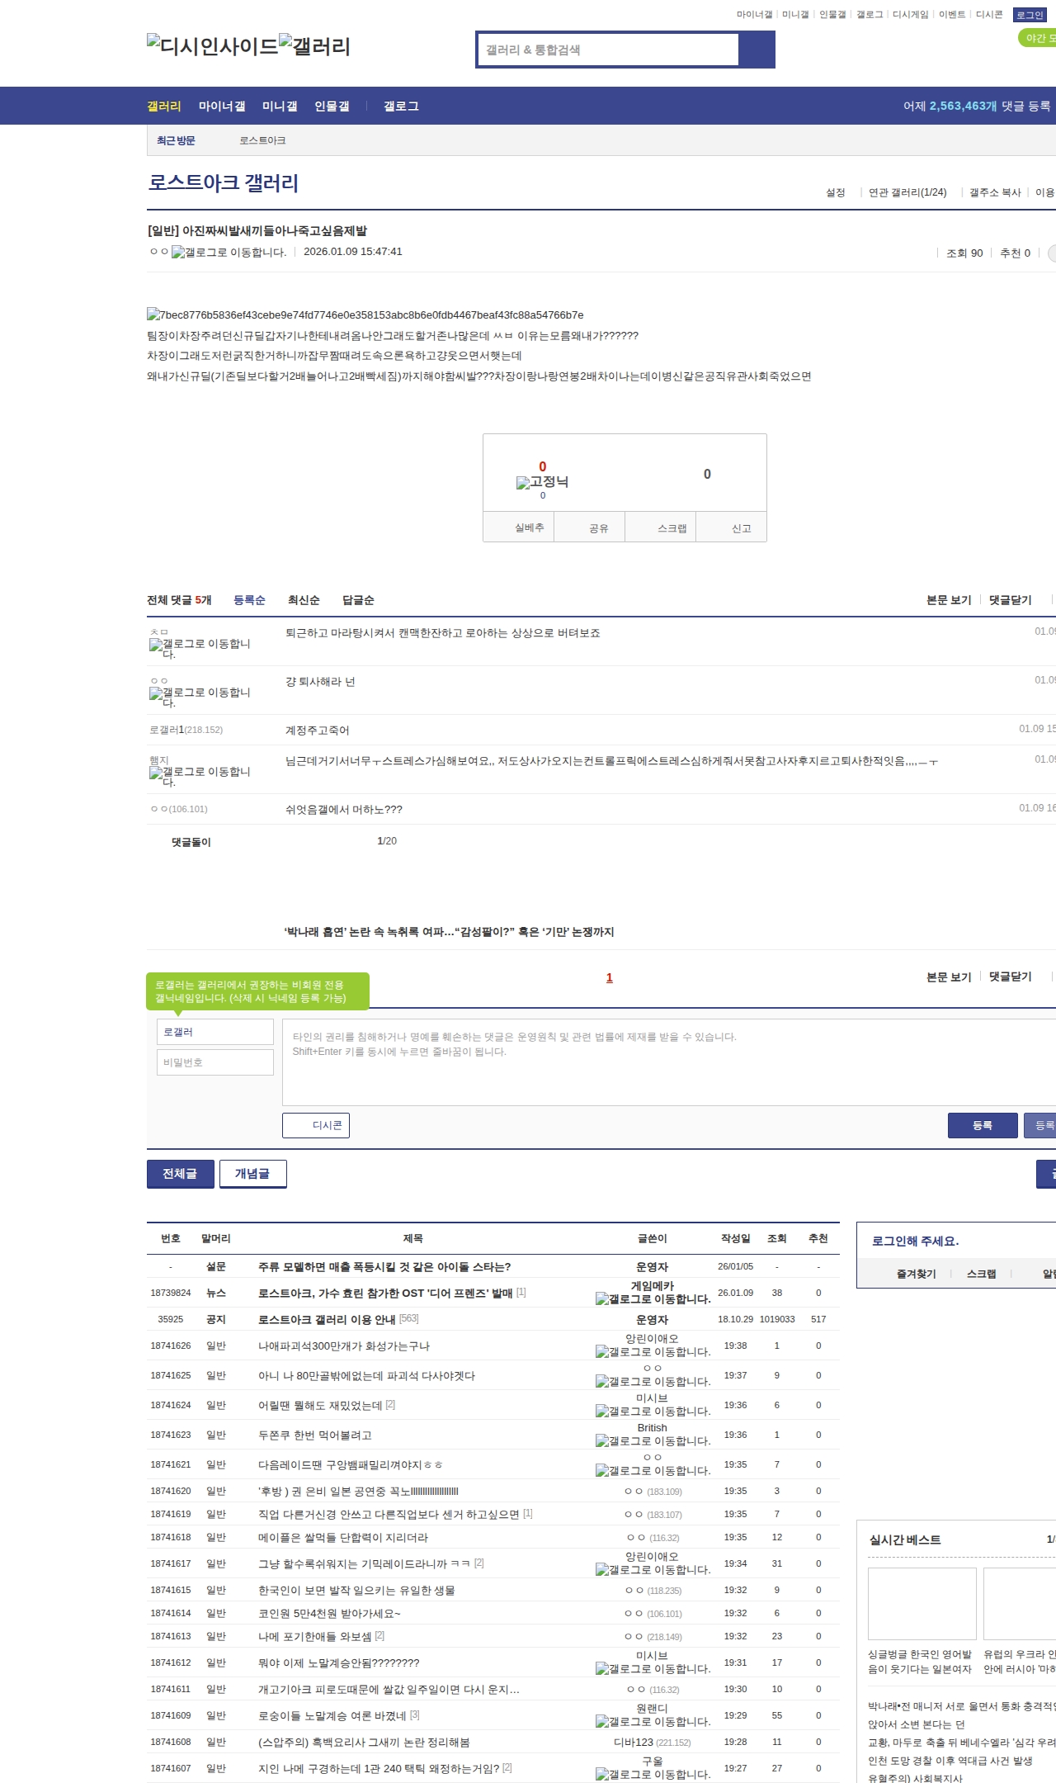Open the 로스트아크 갤러리 이용 안내 notice
Image resolution: width=1056 pixels, height=1783 pixels.
pyautogui.click(x=327, y=1319)
